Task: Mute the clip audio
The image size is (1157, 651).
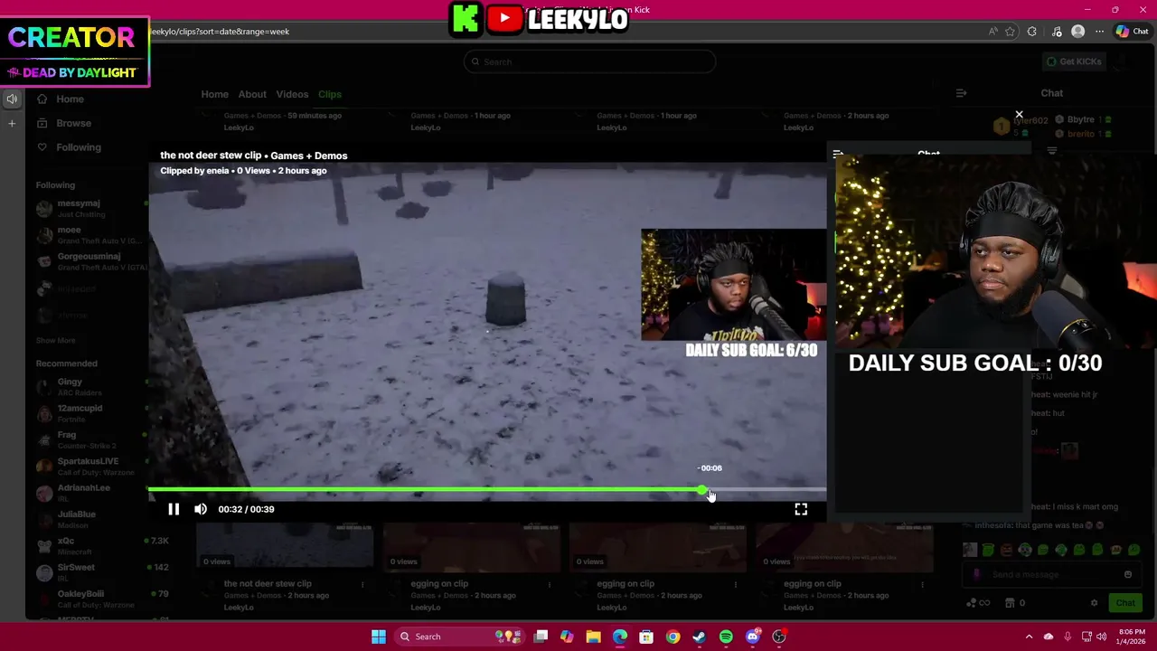Action: [x=201, y=509]
